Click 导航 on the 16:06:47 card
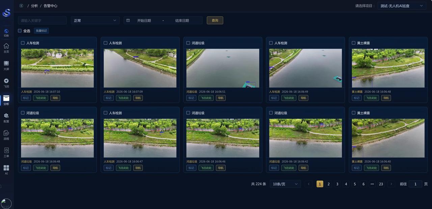Image resolution: width=432 pixels, height=209 pixels. click(x=138, y=168)
